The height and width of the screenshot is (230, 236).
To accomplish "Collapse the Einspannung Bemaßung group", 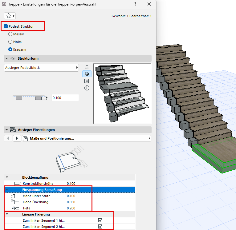I will click(7, 190).
